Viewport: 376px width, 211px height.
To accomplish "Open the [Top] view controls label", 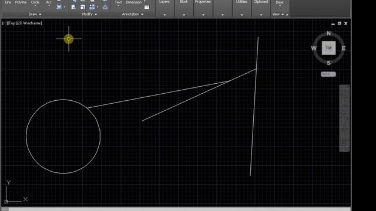I will point(12,23).
